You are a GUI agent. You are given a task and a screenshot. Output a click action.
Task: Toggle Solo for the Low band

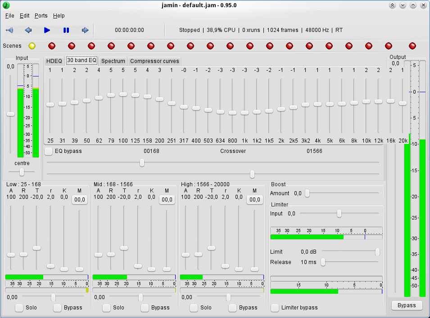tap(19, 308)
